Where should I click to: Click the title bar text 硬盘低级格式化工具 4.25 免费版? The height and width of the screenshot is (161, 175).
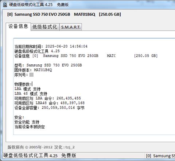39,5
